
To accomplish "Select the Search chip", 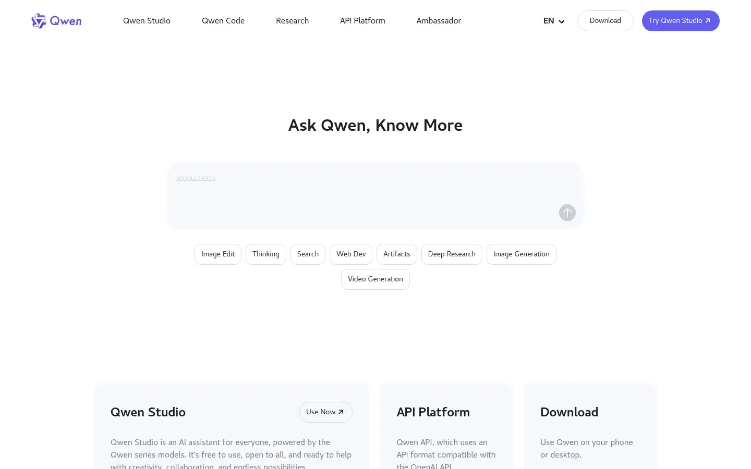I will (x=308, y=254).
